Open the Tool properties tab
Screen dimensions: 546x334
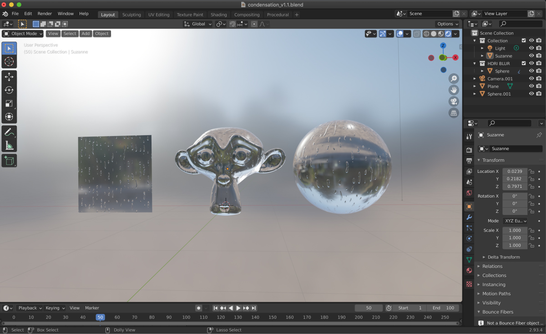(469, 137)
